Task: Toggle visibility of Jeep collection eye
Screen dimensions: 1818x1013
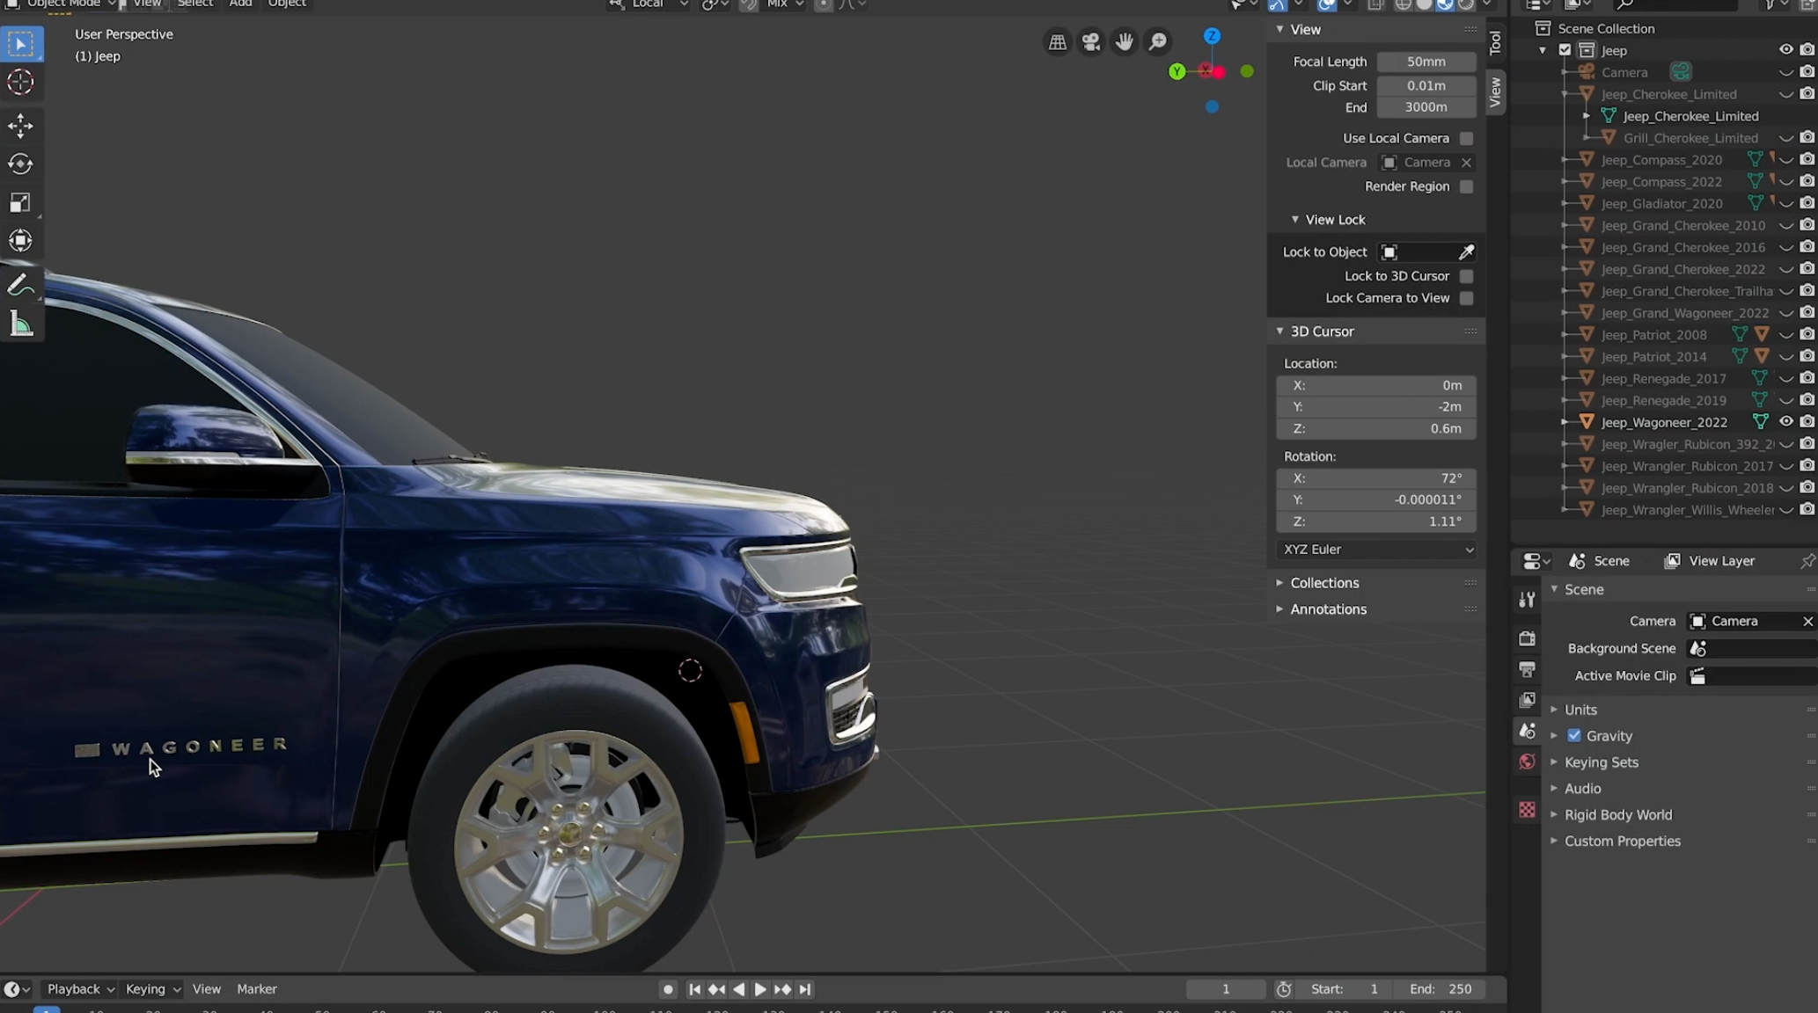Action: pos(1785,50)
